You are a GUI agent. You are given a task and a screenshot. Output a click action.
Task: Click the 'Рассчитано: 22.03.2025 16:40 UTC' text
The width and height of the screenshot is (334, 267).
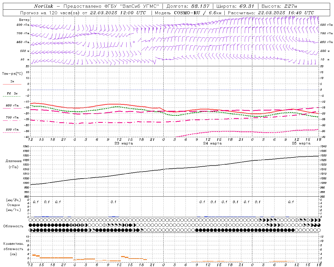271,13
